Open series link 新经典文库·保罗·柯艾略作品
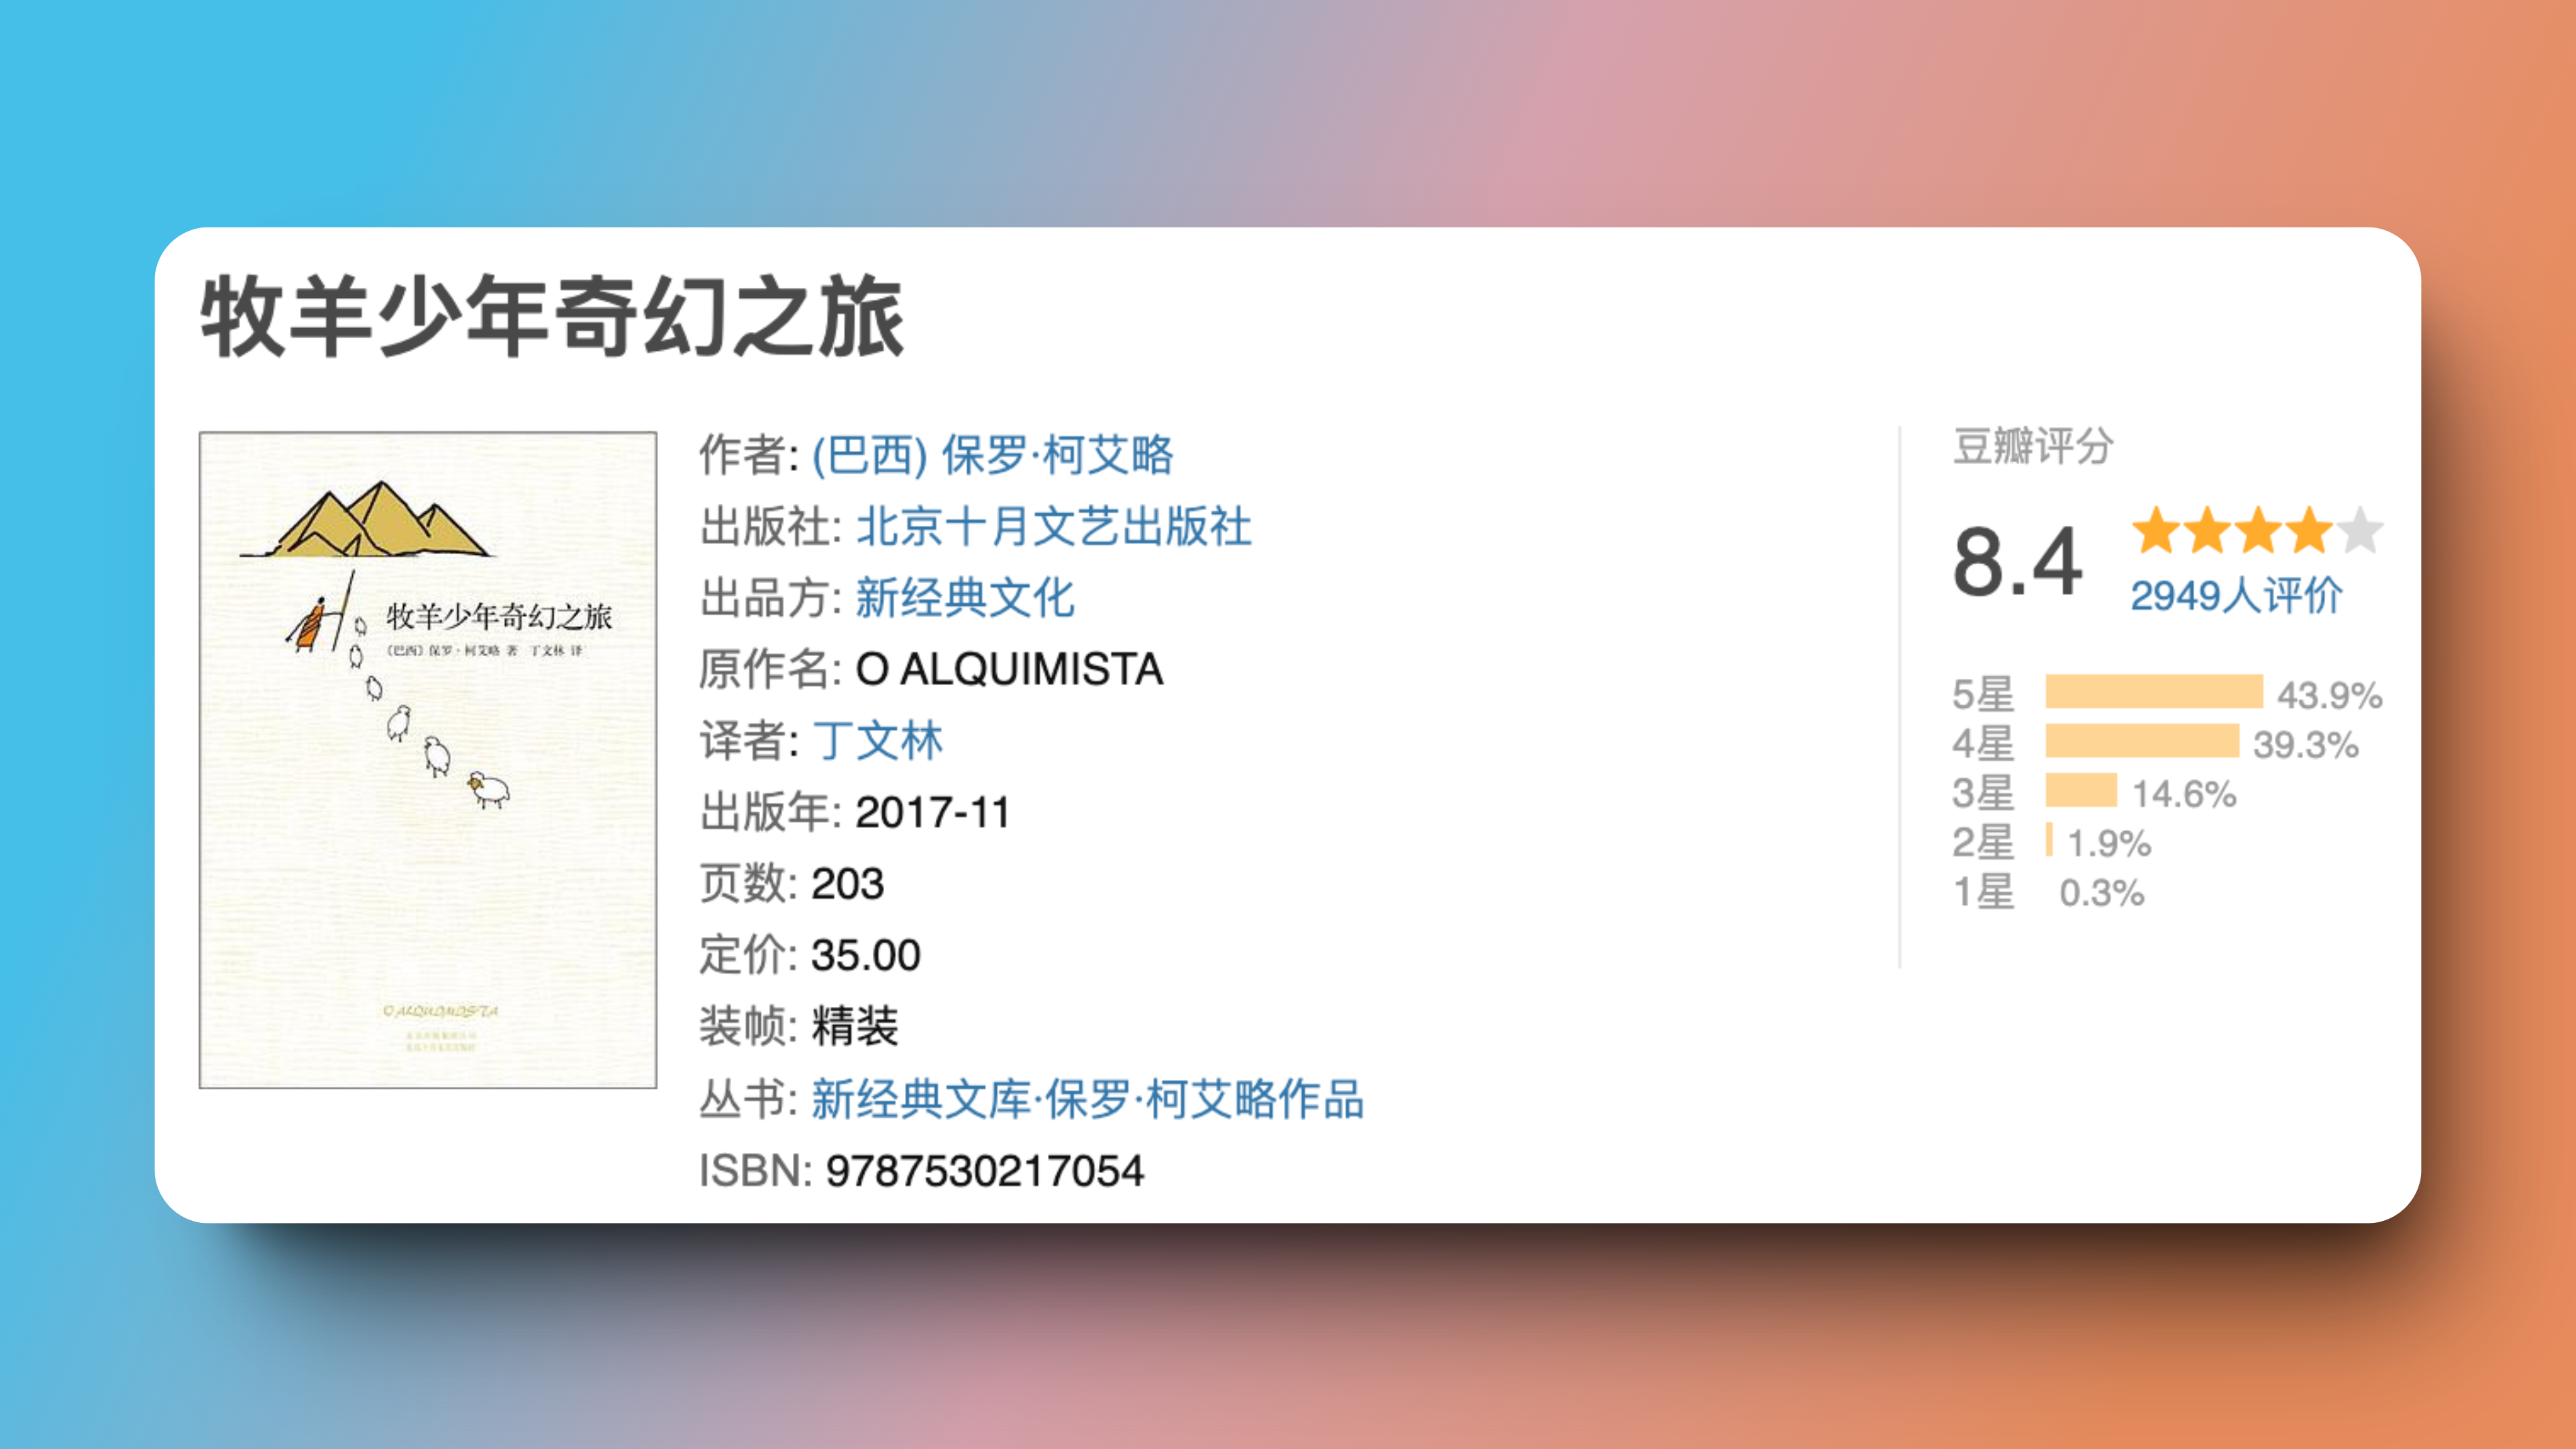2576x1449 pixels. [1087, 1099]
